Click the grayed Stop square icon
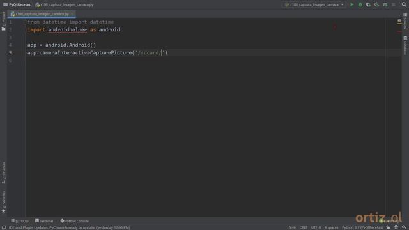The image size is (409, 230). coord(394,4)
